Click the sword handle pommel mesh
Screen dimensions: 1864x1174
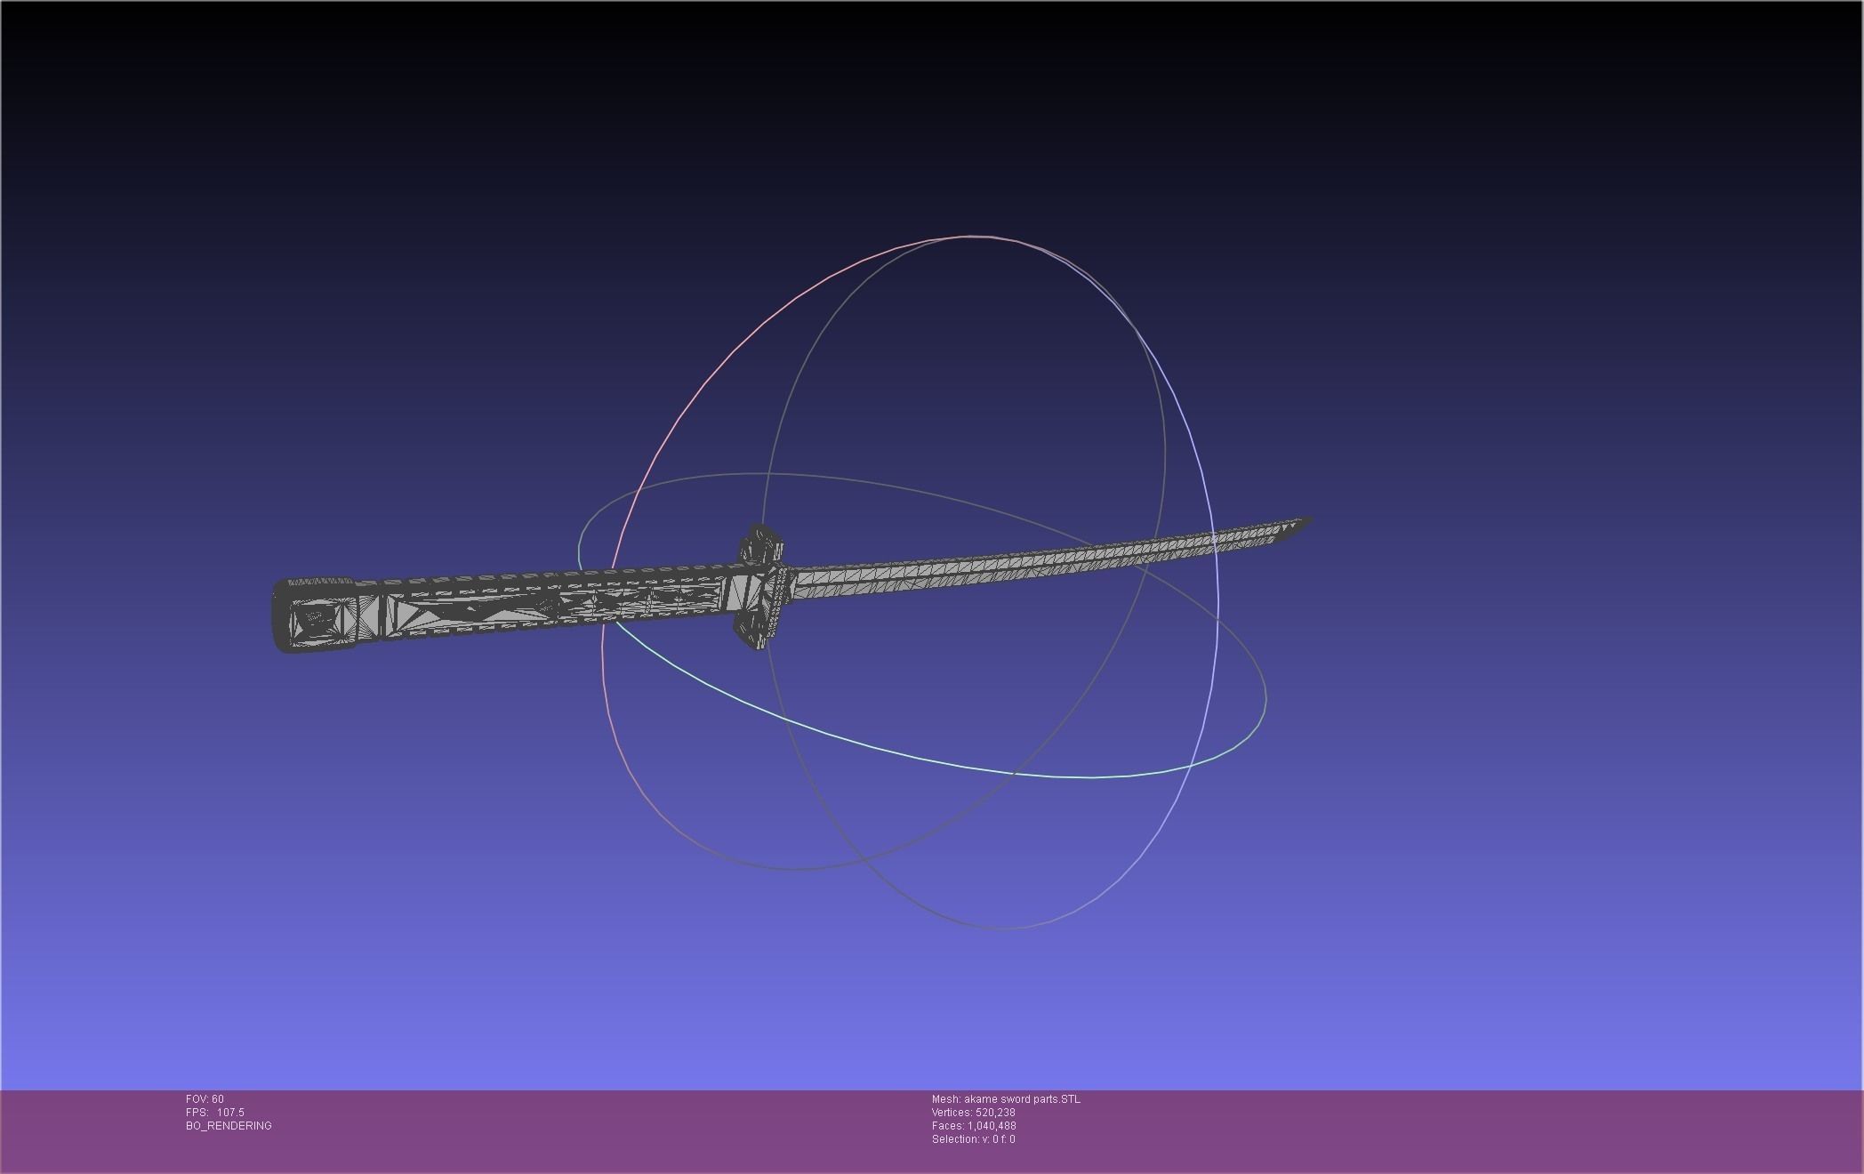tap(315, 615)
